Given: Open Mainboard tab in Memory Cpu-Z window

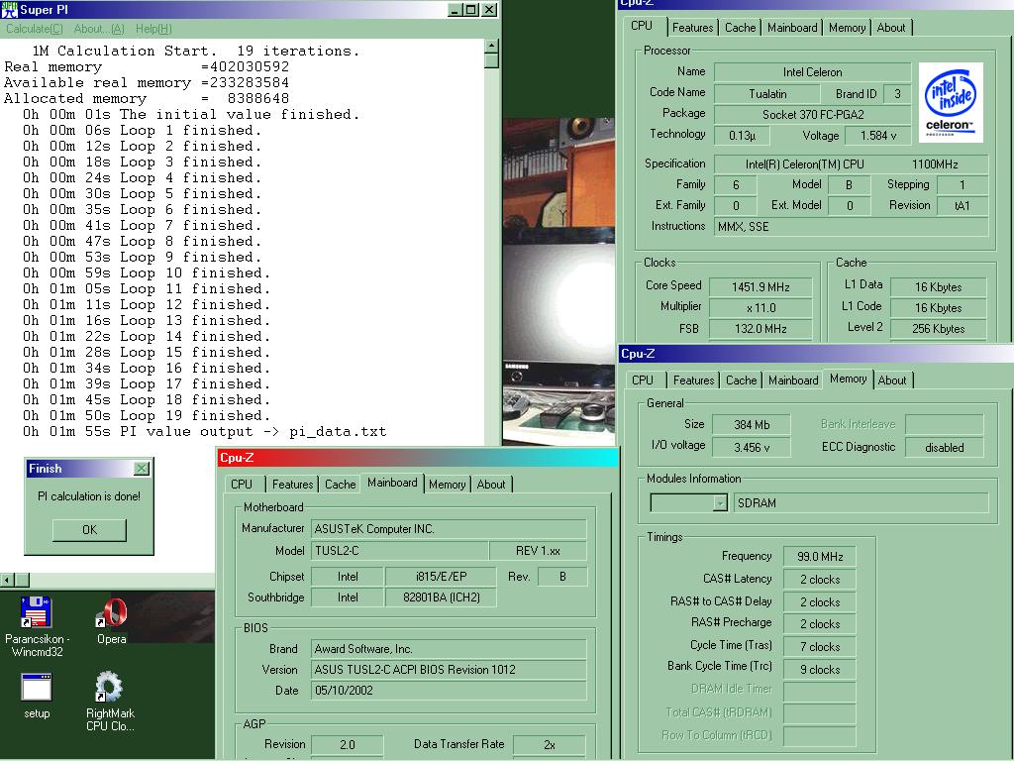Looking at the screenshot, I should pos(793,380).
